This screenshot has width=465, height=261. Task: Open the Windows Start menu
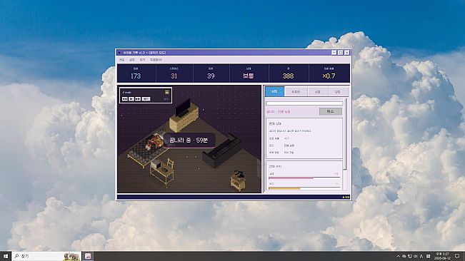[x=6, y=256]
